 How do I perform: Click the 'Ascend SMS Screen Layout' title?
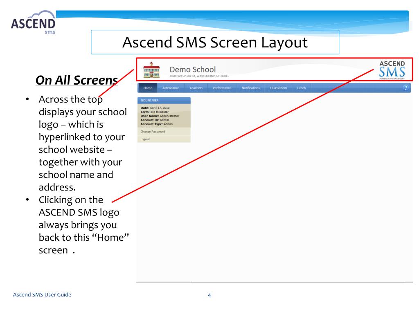tap(215, 42)
